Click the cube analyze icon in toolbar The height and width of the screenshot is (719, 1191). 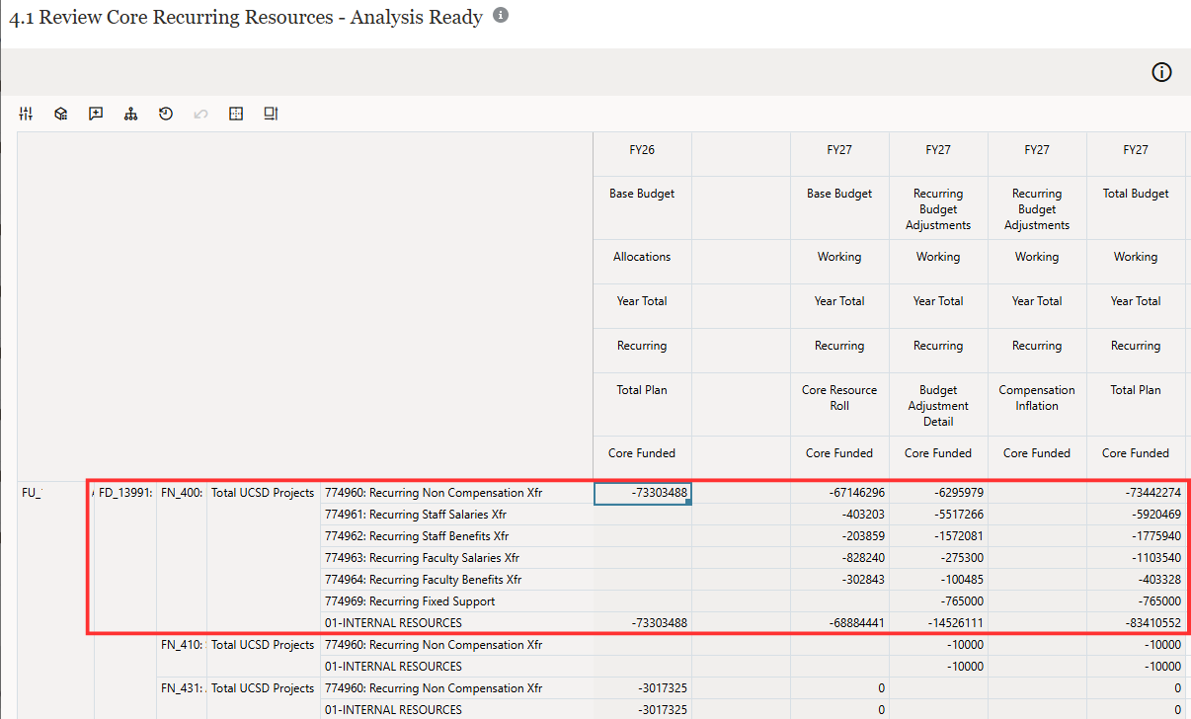coord(61,114)
